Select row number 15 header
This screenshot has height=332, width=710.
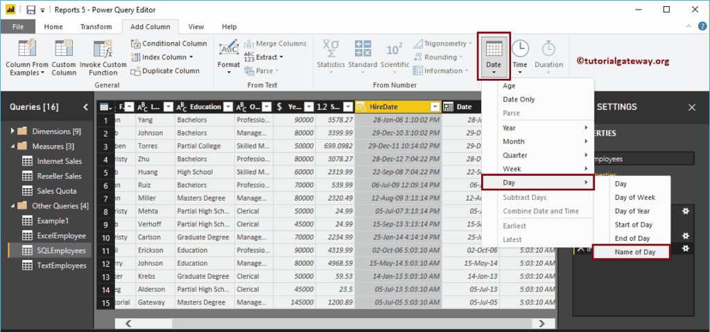pyautogui.click(x=105, y=302)
